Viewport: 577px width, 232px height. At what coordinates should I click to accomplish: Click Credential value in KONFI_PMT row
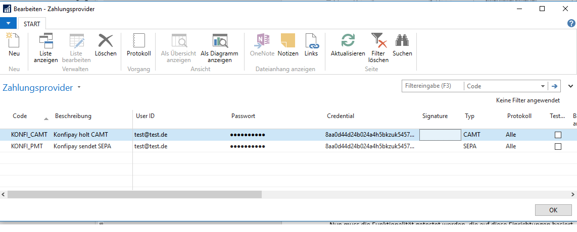[369, 146]
